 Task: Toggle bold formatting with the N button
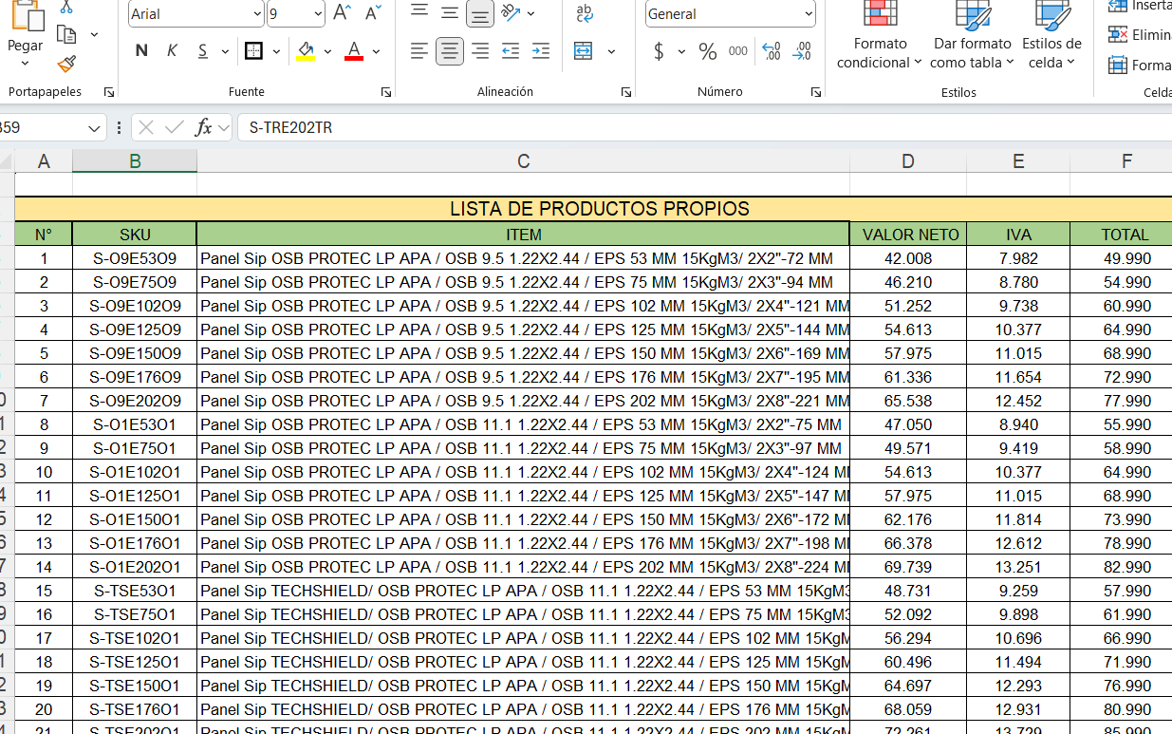[x=141, y=51]
